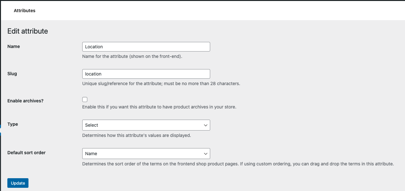
Task: Expand the Default sort order list via its chevron
Action: click(205, 154)
